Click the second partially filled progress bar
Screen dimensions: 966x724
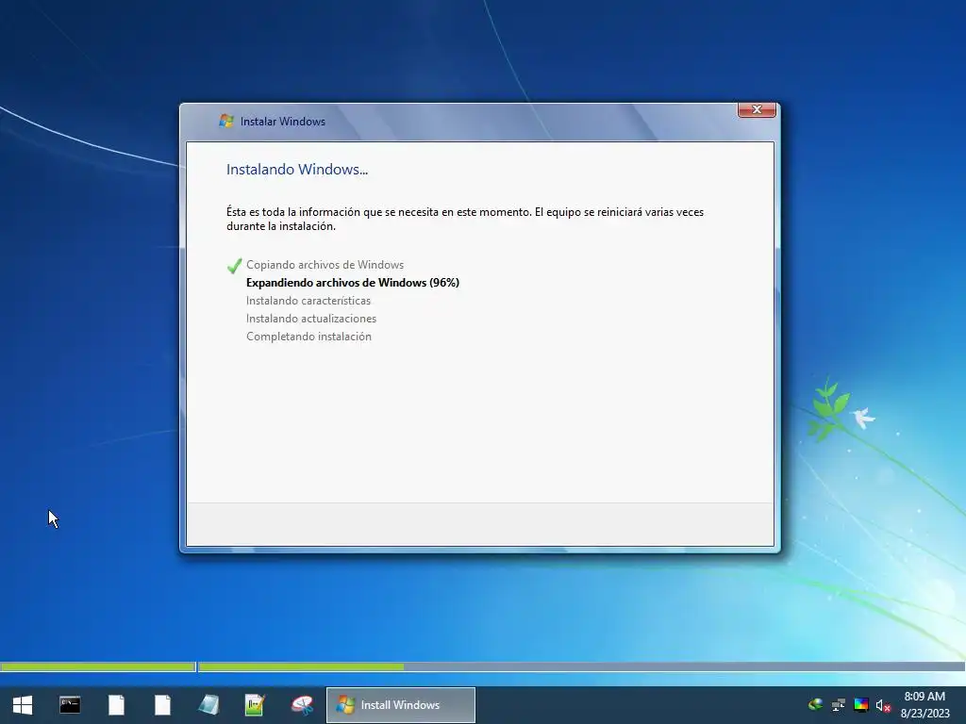point(581,666)
